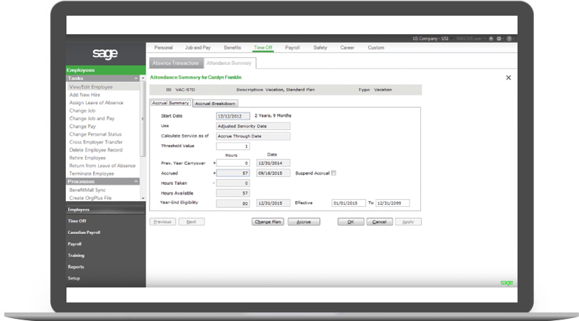This screenshot has height=321, width=579.
Task: Open Training navigation item
Action: [76, 255]
